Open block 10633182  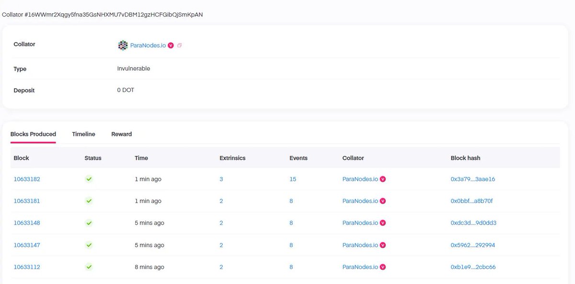(x=27, y=179)
